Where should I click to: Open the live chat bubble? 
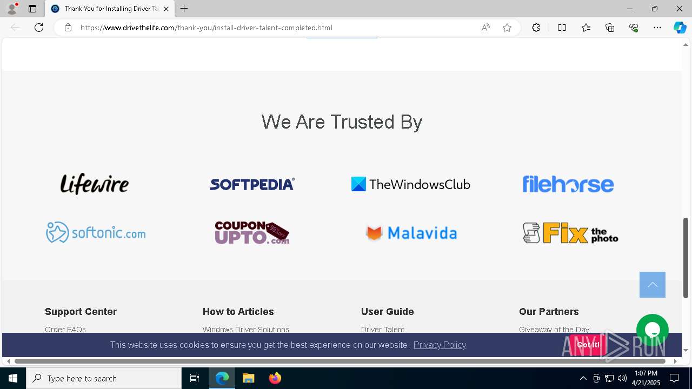(653, 330)
